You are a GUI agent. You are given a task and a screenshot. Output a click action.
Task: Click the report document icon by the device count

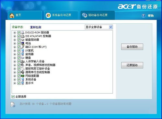click(13, 105)
